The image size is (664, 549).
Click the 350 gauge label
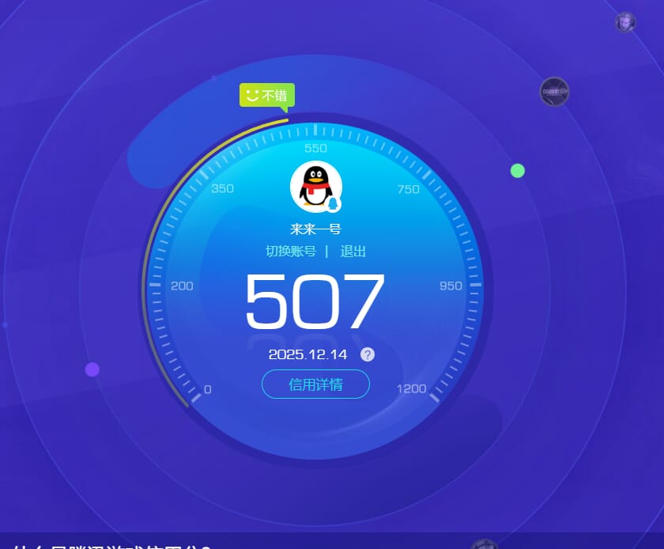pos(223,188)
